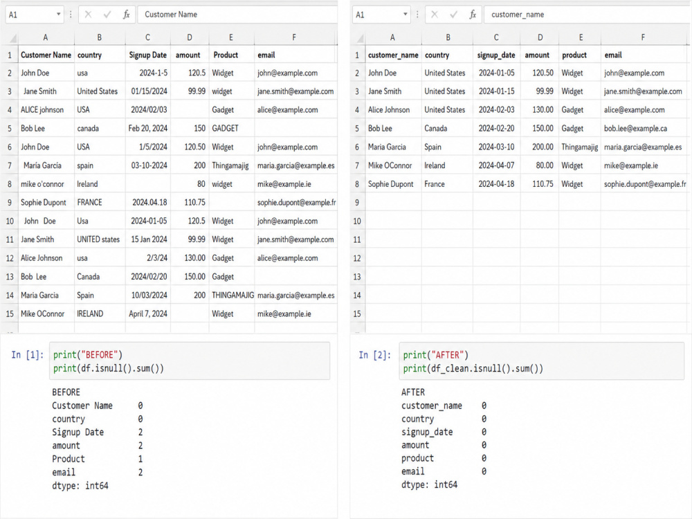Image resolution: width=692 pixels, height=519 pixels.
Task: Select column D header in left sheet
Action: point(190,37)
